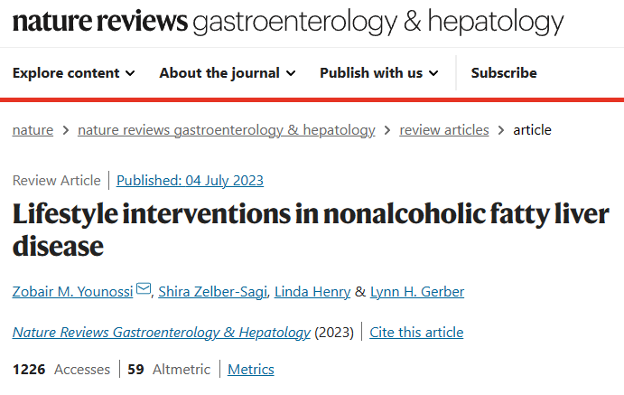Click Cite this article
Image resolution: width=624 pixels, height=395 pixels.
[x=416, y=333]
